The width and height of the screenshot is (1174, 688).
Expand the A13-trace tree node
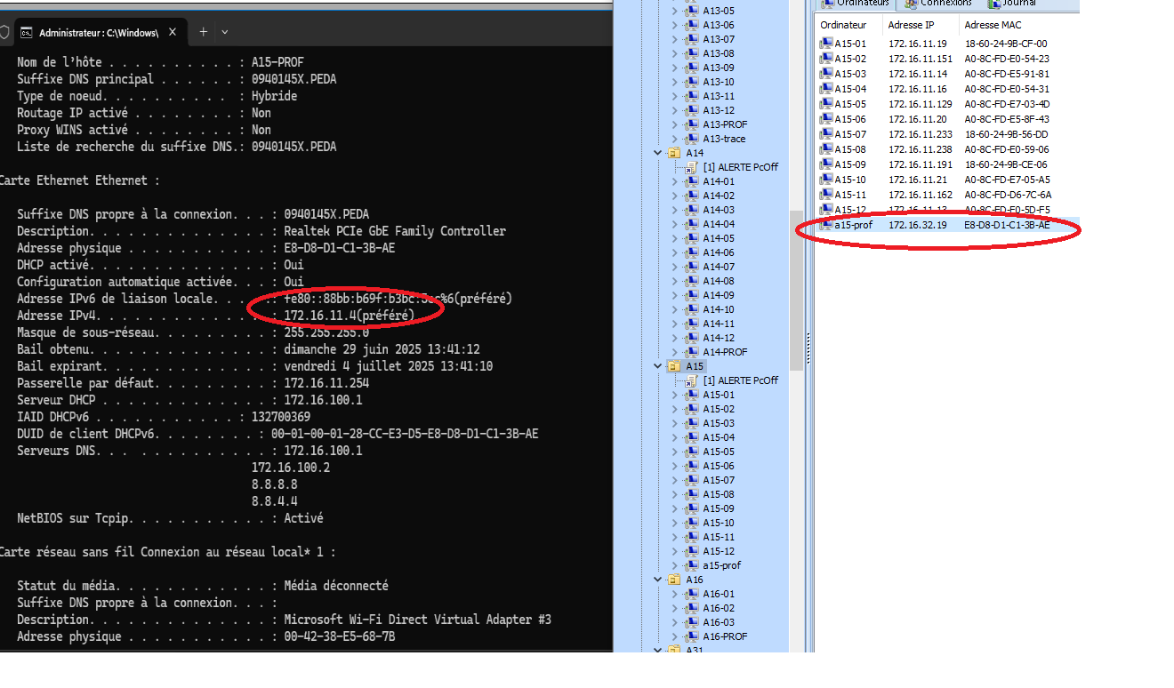click(x=675, y=139)
